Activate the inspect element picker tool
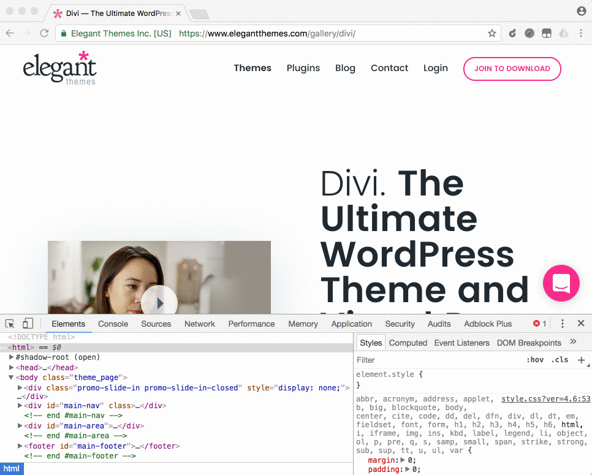Screen dimensions: 592x475 [x=10, y=324]
